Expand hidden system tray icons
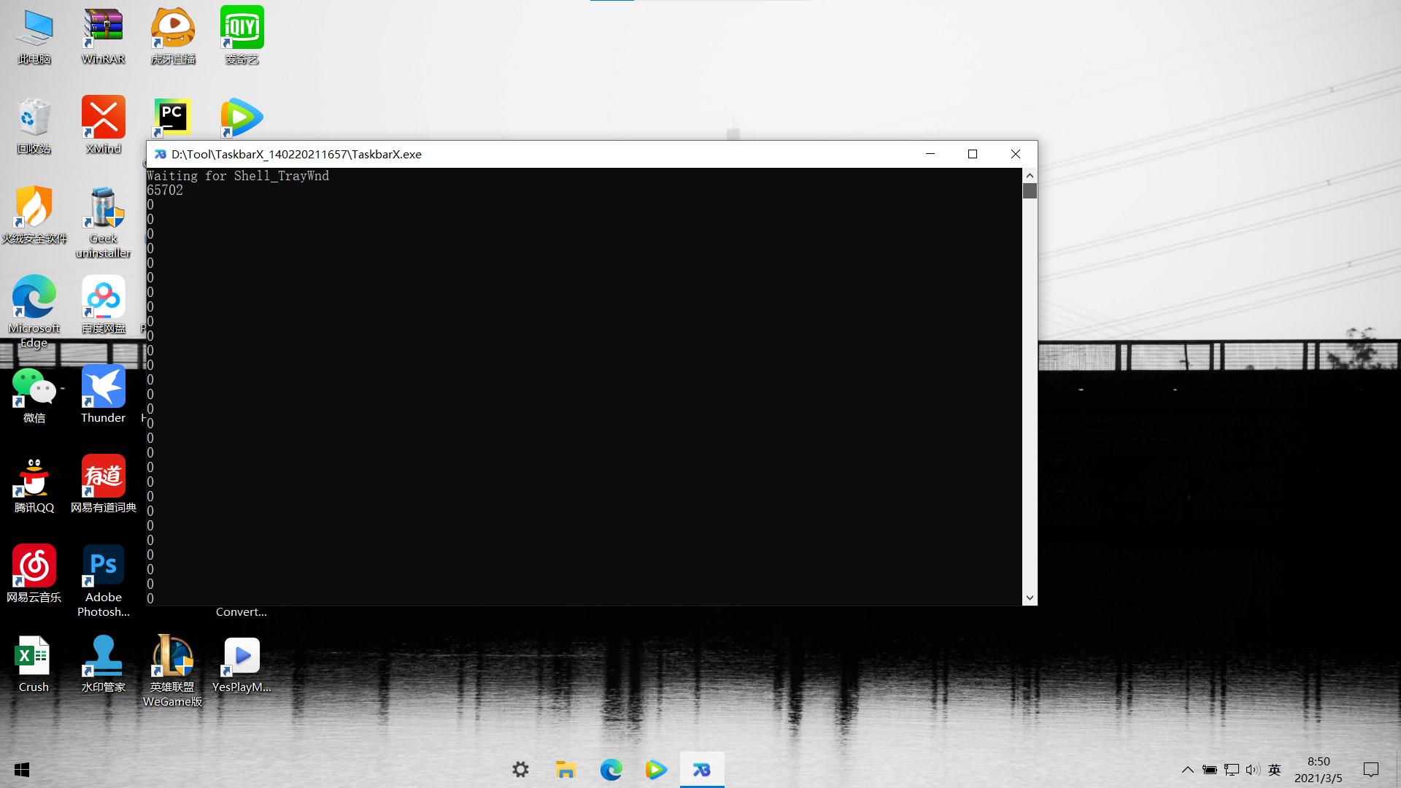The image size is (1401, 788). [x=1187, y=769]
